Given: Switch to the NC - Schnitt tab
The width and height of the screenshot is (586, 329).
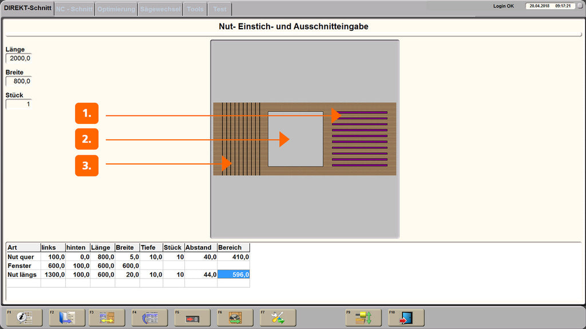Looking at the screenshot, I should pos(74,9).
